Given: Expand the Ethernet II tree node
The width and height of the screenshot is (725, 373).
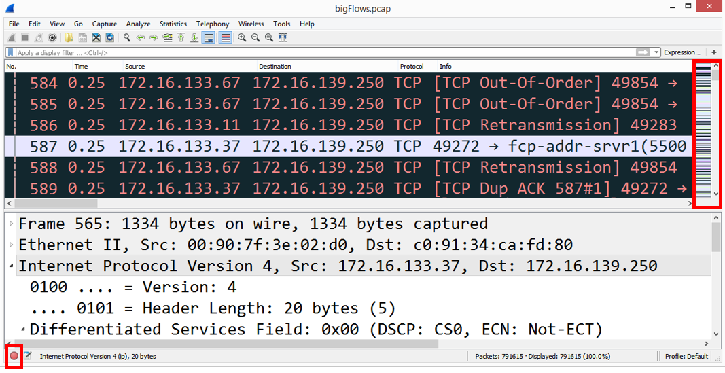Looking at the screenshot, I should (x=11, y=245).
